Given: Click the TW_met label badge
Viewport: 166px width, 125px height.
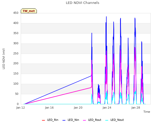Looking at the screenshot, I should (x=29, y=11).
